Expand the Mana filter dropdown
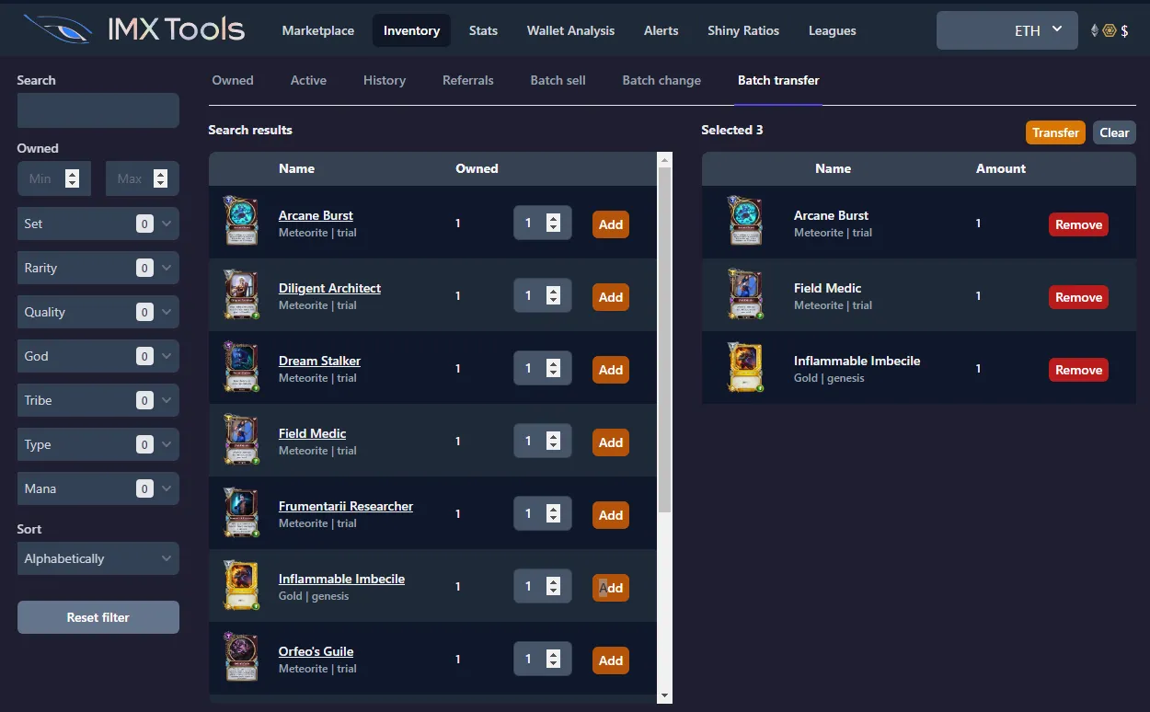1150x712 pixels. coord(98,488)
